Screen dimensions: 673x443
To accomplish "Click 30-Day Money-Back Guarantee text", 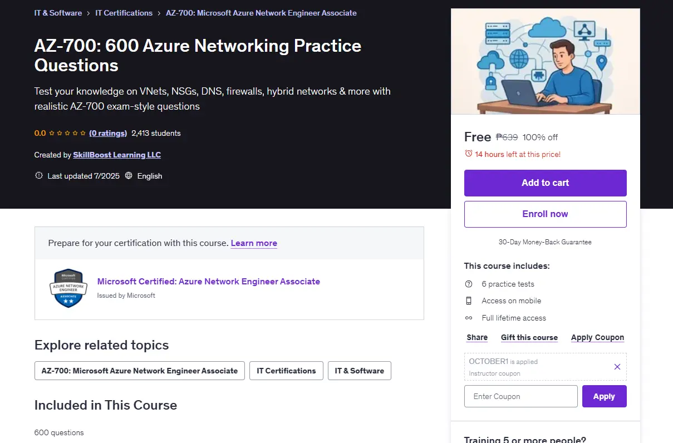I will (x=545, y=242).
